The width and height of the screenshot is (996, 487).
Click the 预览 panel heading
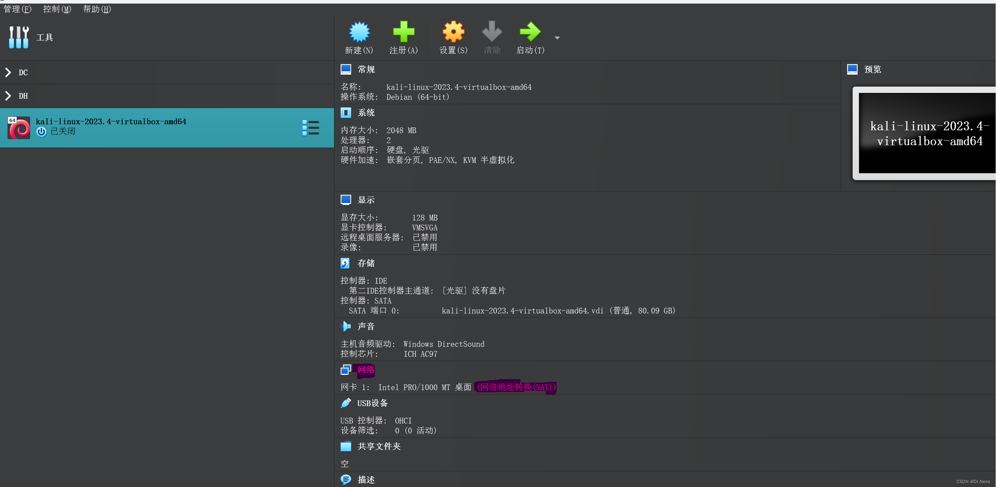pyautogui.click(x=873, y=69)
